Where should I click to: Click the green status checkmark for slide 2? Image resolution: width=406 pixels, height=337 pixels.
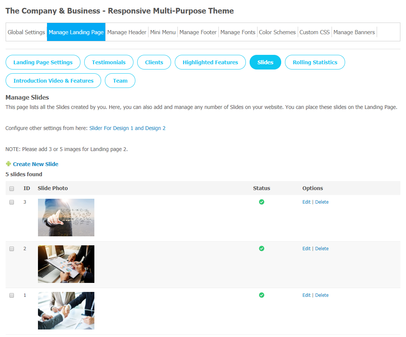pyautogui.click(x=262, y=248)
